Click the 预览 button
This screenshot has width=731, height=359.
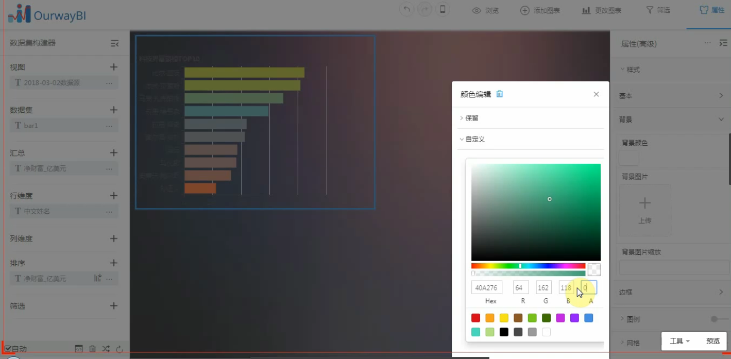pyautogui.click(x=713, y=341)
